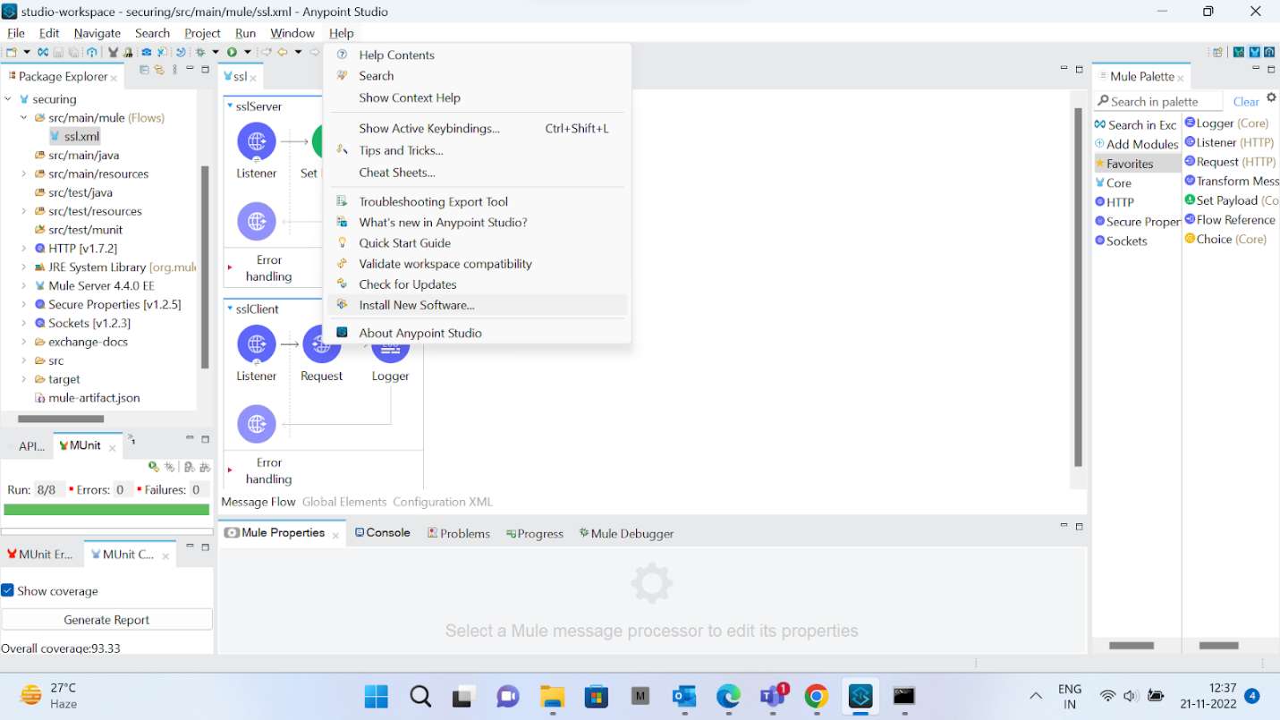Select Add Modules in palette
Image resolution: width=1280 pixels, height=720 pixels.
1136,144
